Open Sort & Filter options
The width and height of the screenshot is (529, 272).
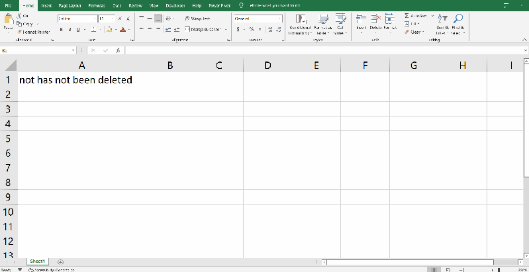443,24
